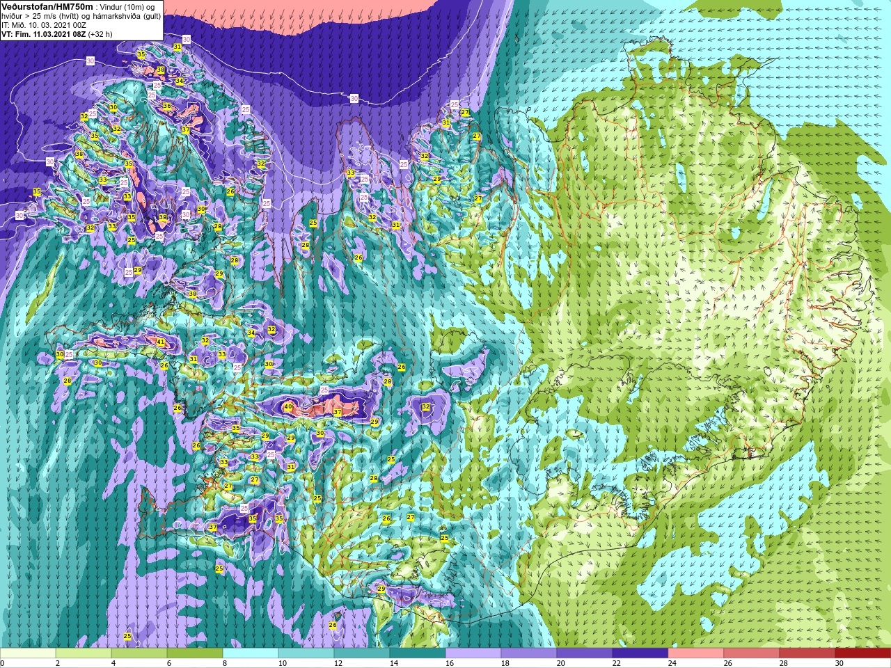Click the light green 2–4 legend swatch
The width and height of the screenshot is (891, 668).
tap(84, 653)
